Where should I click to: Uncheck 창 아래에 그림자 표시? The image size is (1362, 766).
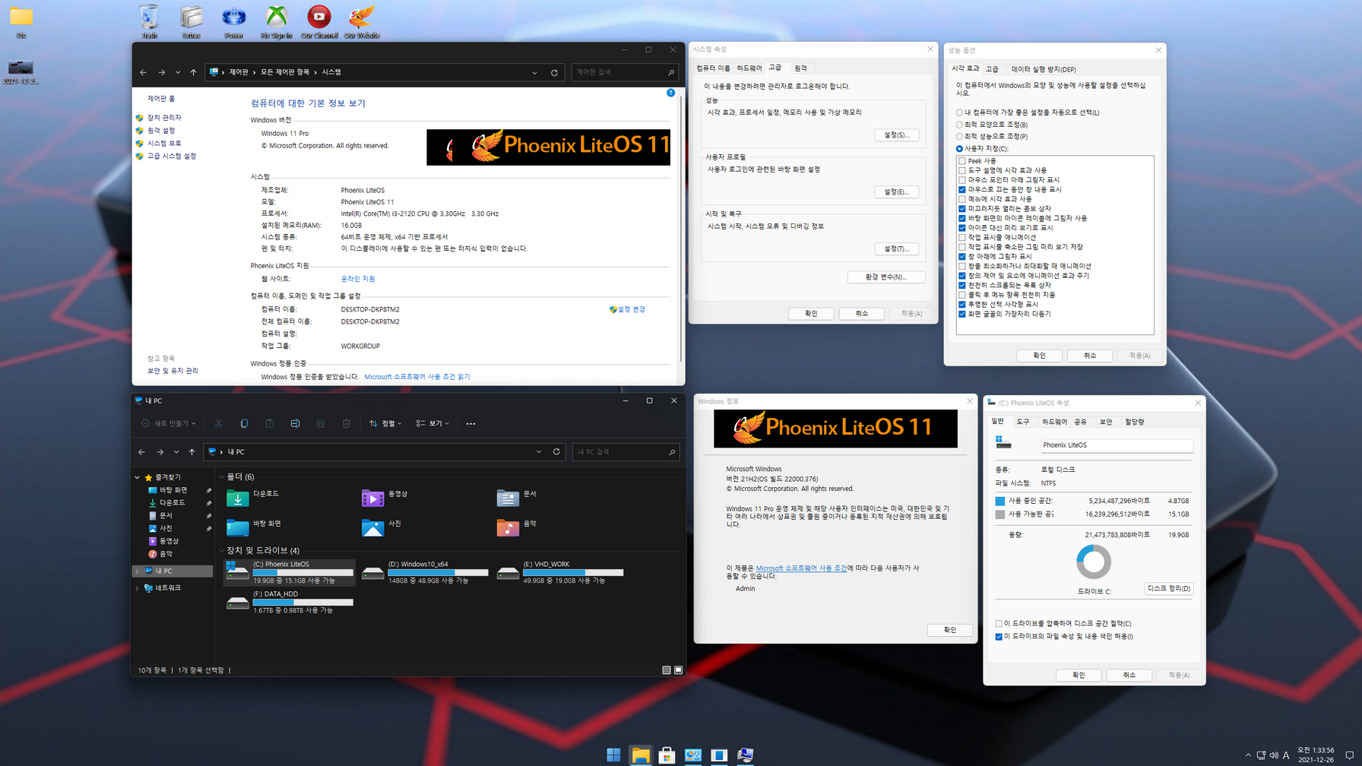tap(962, 257)
